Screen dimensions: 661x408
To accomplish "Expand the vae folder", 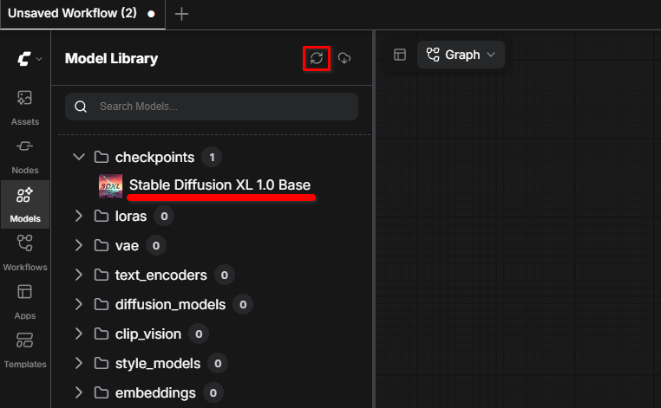I will click(x=79, y=245).
